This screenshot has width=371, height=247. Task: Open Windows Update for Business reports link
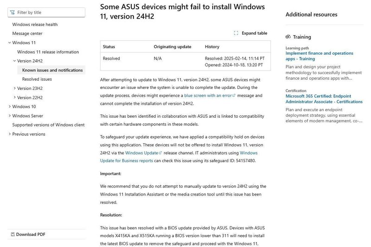click(179, 157)
